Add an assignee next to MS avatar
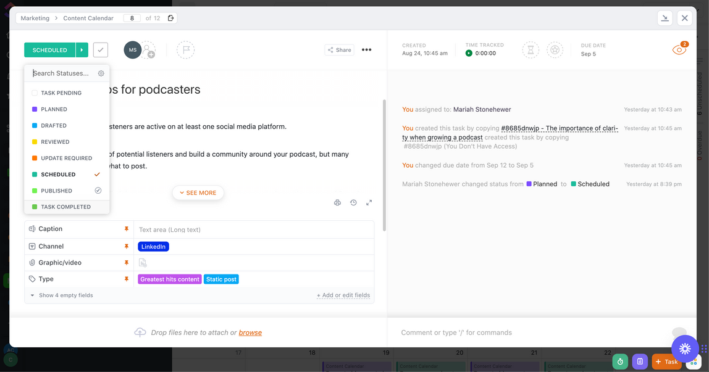 pos(149,51)
